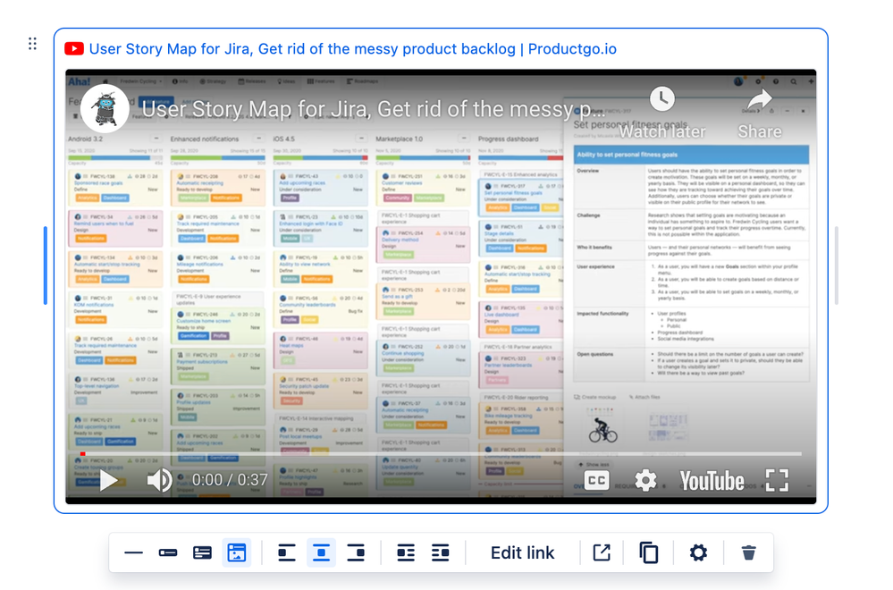Image resolution: width=893 pixels, height=590 pixels.
Task: Enter fullscreen video mode
Action: [x=777, y=480]
